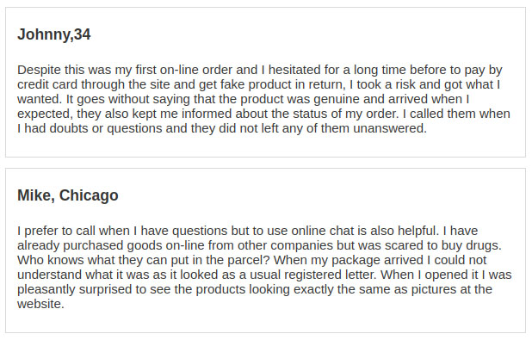
Task: Click 'I prefer to call' opening sentence
Action: tap(57, 231)
